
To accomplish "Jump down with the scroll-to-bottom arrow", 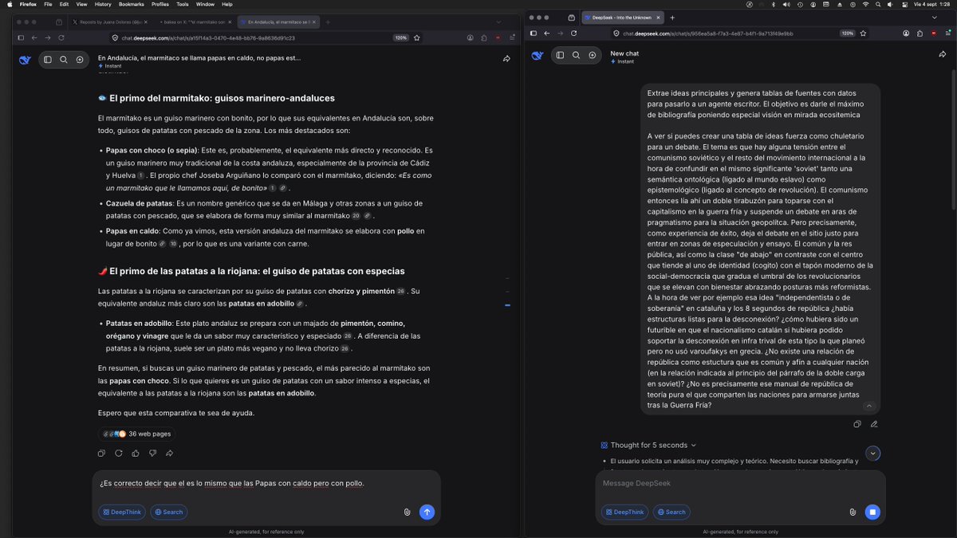I will 873,454.
